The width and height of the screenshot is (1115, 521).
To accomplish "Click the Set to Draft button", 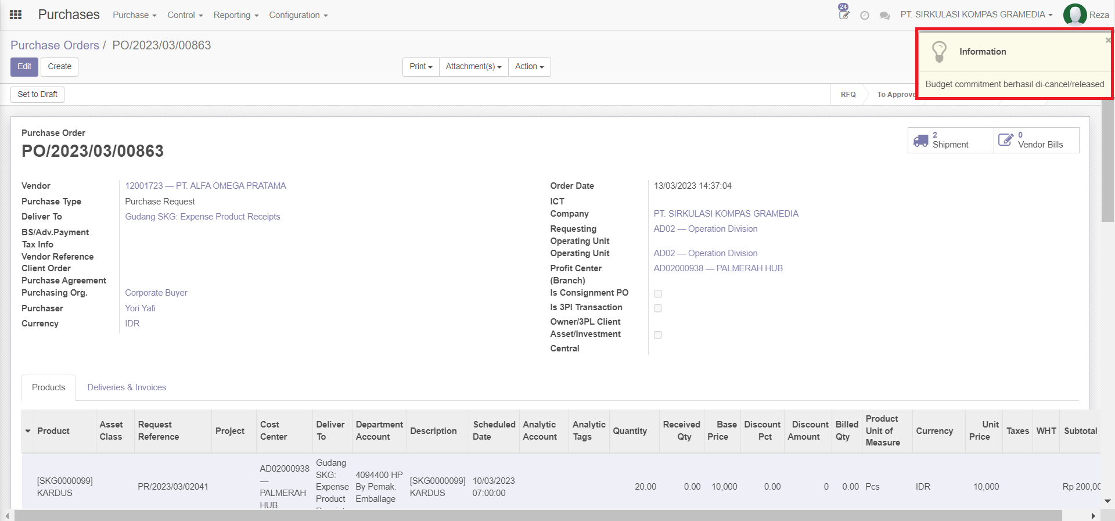I will click(x=38, y=95).
